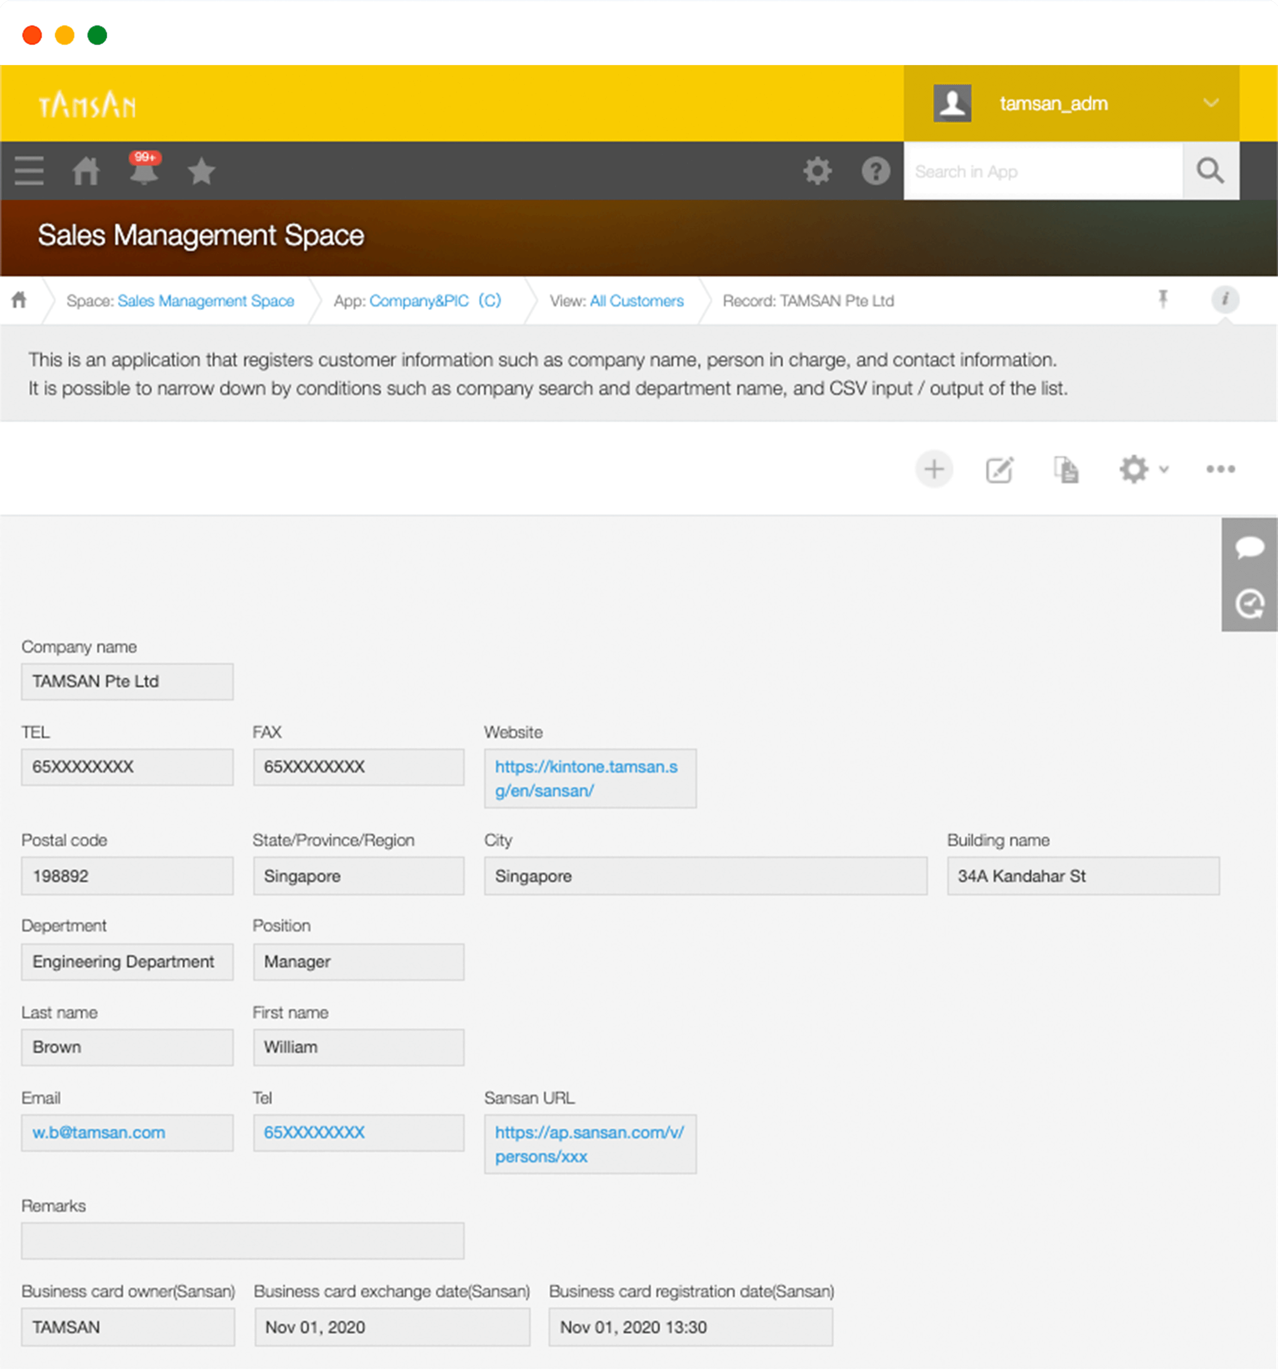Open the help question mark icon
This screenshot has height=1371, width=1278.
(875, 170)
